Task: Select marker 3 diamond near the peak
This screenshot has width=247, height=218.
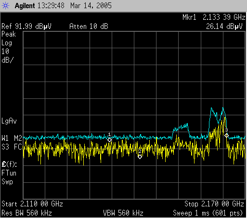Action: 226,136
